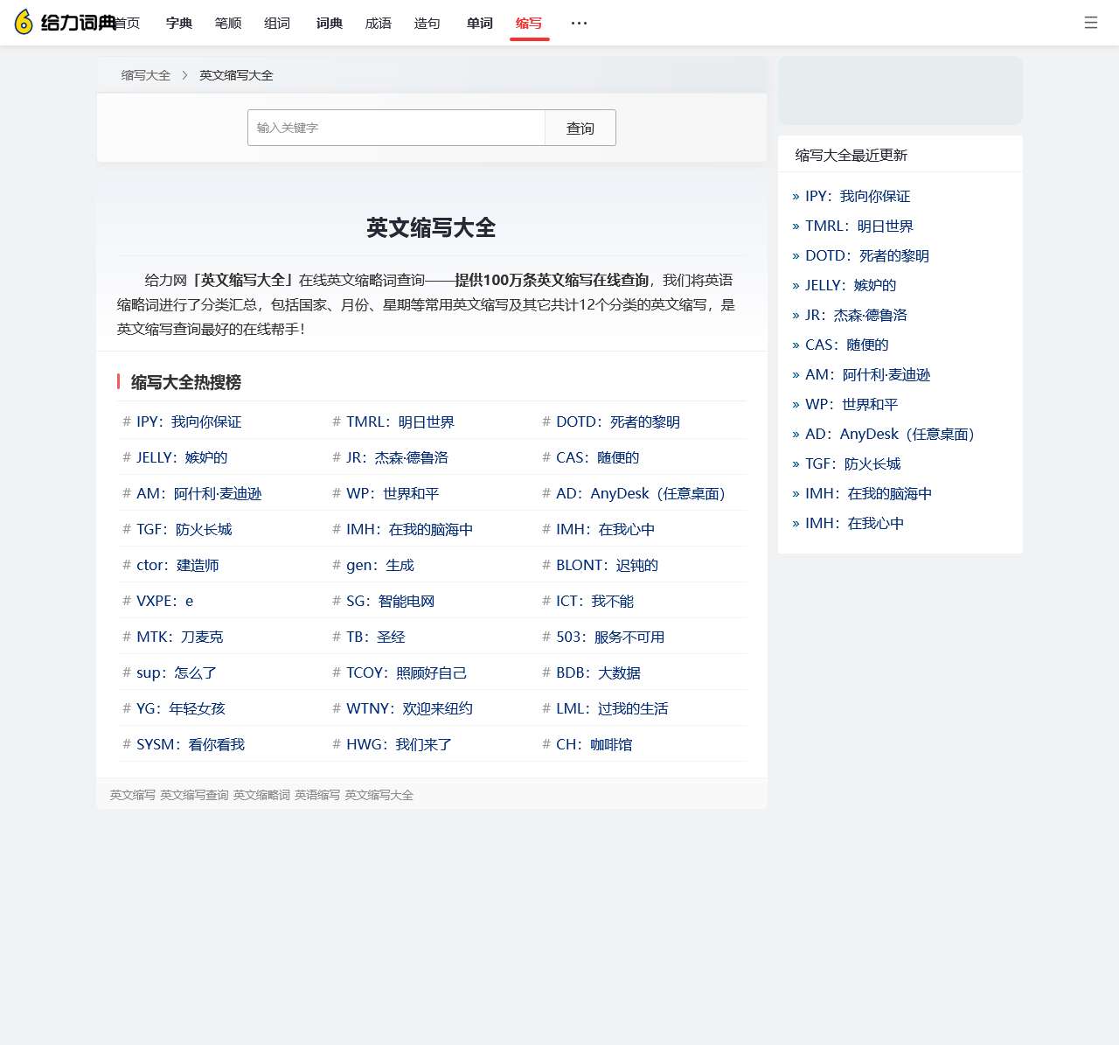Select the 缩写 navigation tab
The width and height of the screenshot is (1119, 1045).
point(529,24)
